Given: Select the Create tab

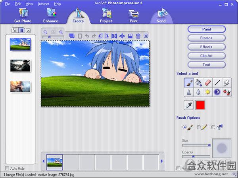Looking at the screenshot, I should (78, 16).
